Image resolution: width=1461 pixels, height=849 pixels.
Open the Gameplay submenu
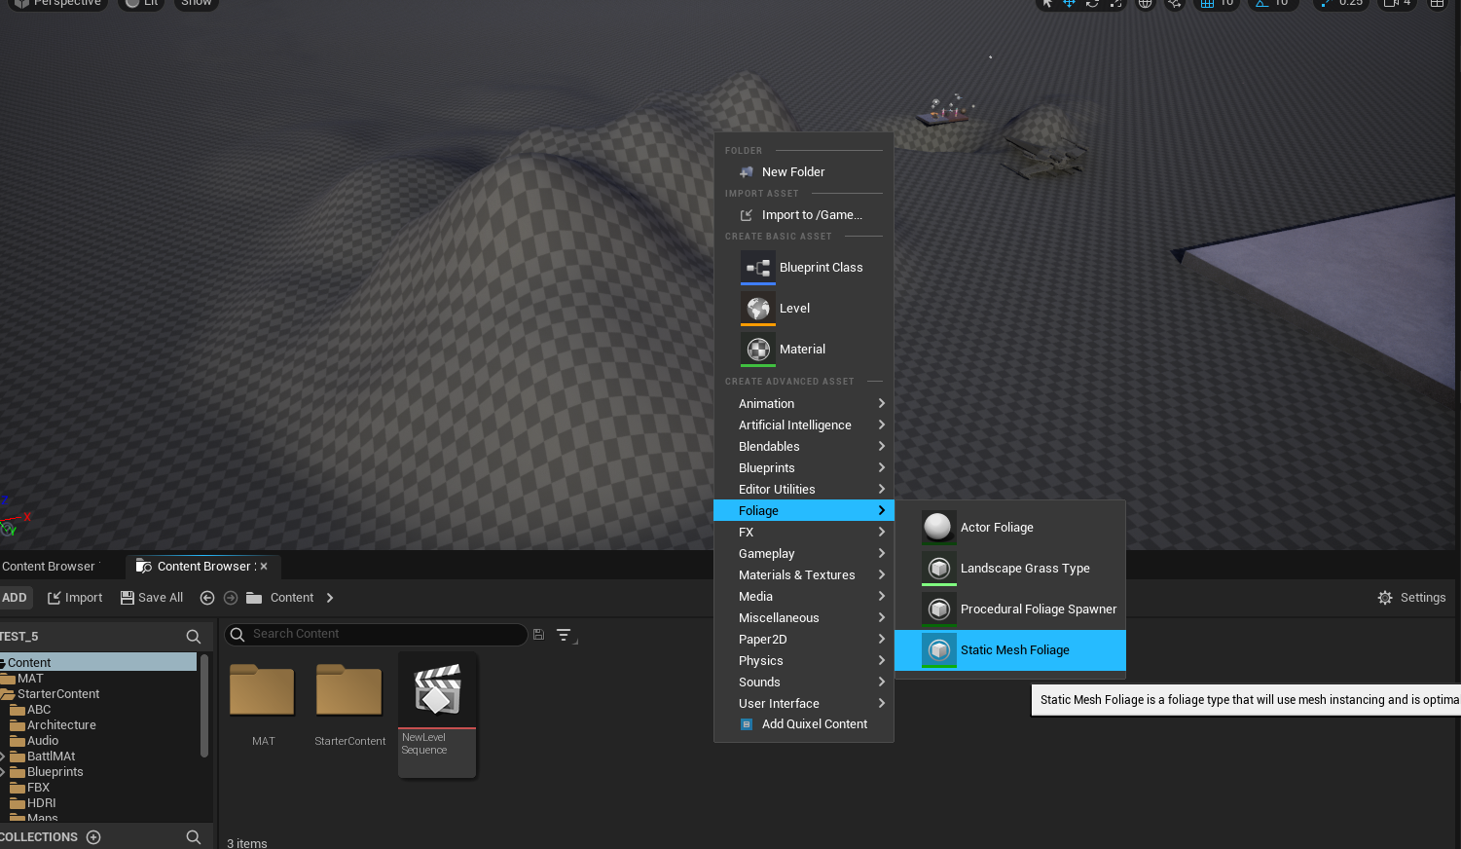tap(803, 553)
